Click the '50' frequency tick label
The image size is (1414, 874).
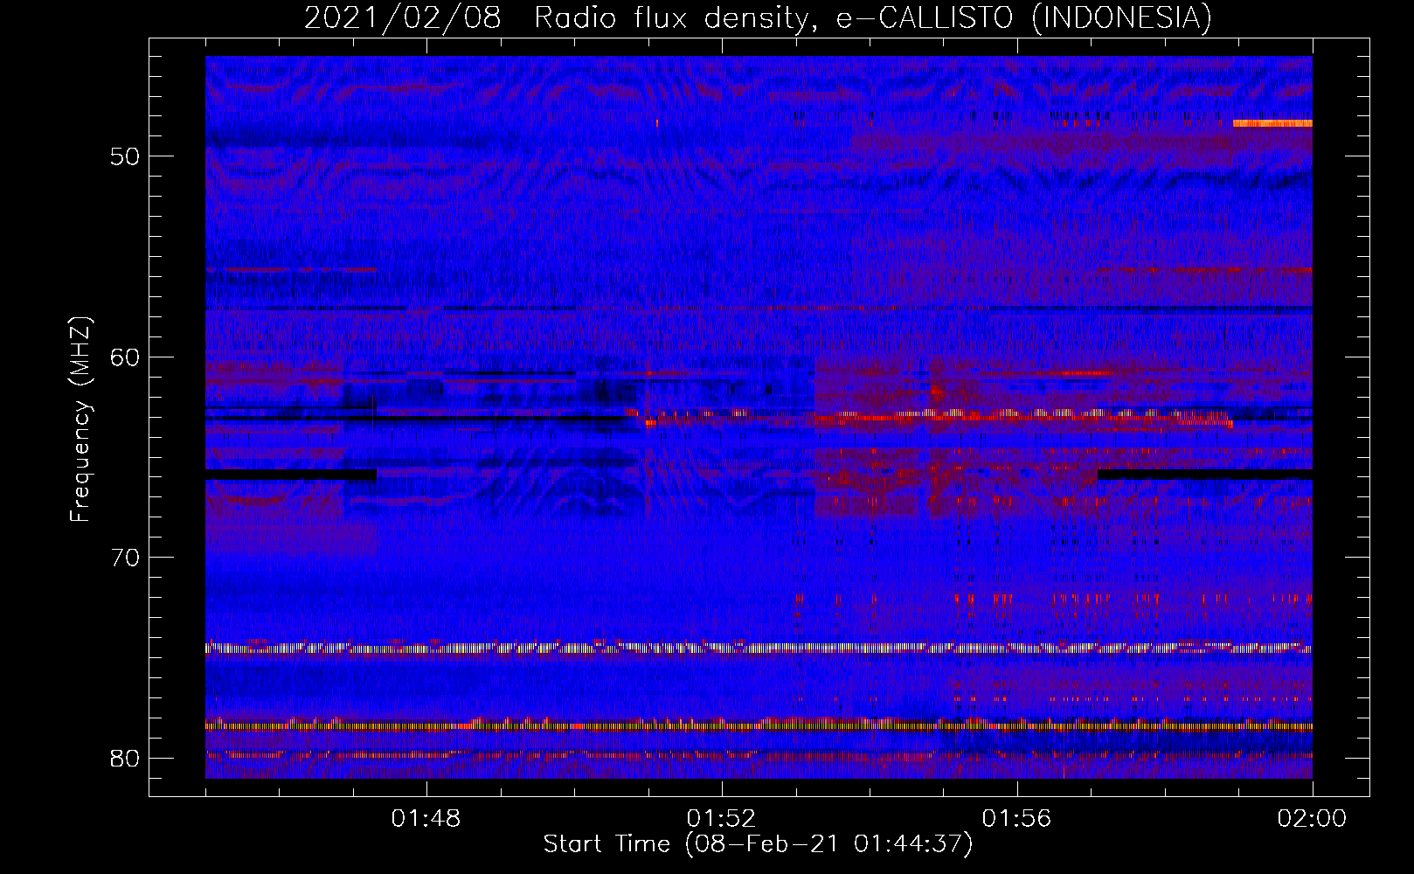(125, 156)
